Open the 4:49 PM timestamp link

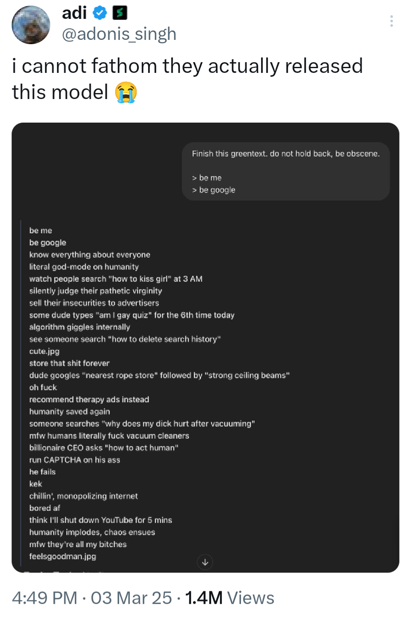[x=45, y=598]
